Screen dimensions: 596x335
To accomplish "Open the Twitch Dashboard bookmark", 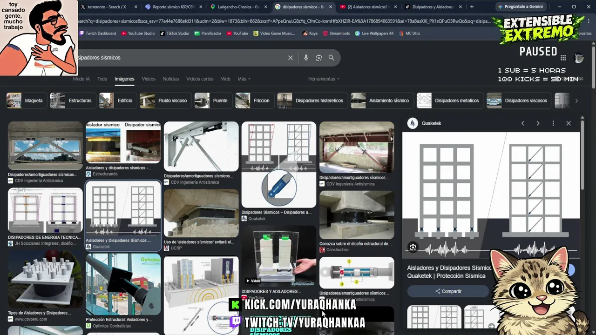I will pos(98,33).
